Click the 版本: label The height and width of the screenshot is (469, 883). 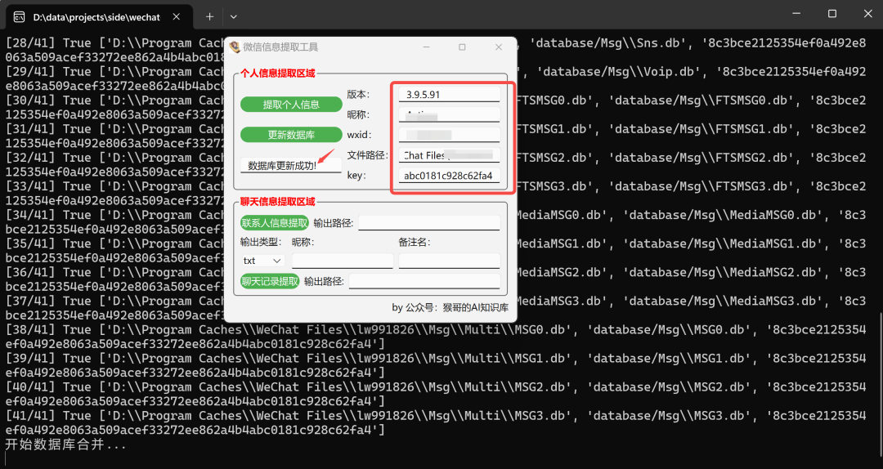358,95
